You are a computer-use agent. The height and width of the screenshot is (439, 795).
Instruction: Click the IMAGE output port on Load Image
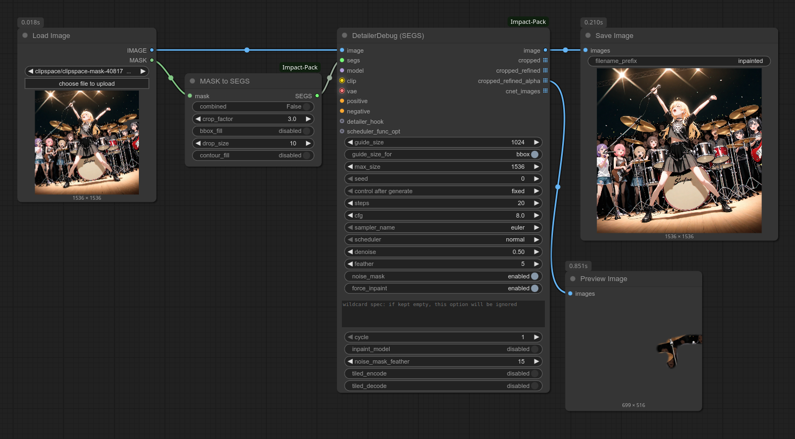coord(151,50)
